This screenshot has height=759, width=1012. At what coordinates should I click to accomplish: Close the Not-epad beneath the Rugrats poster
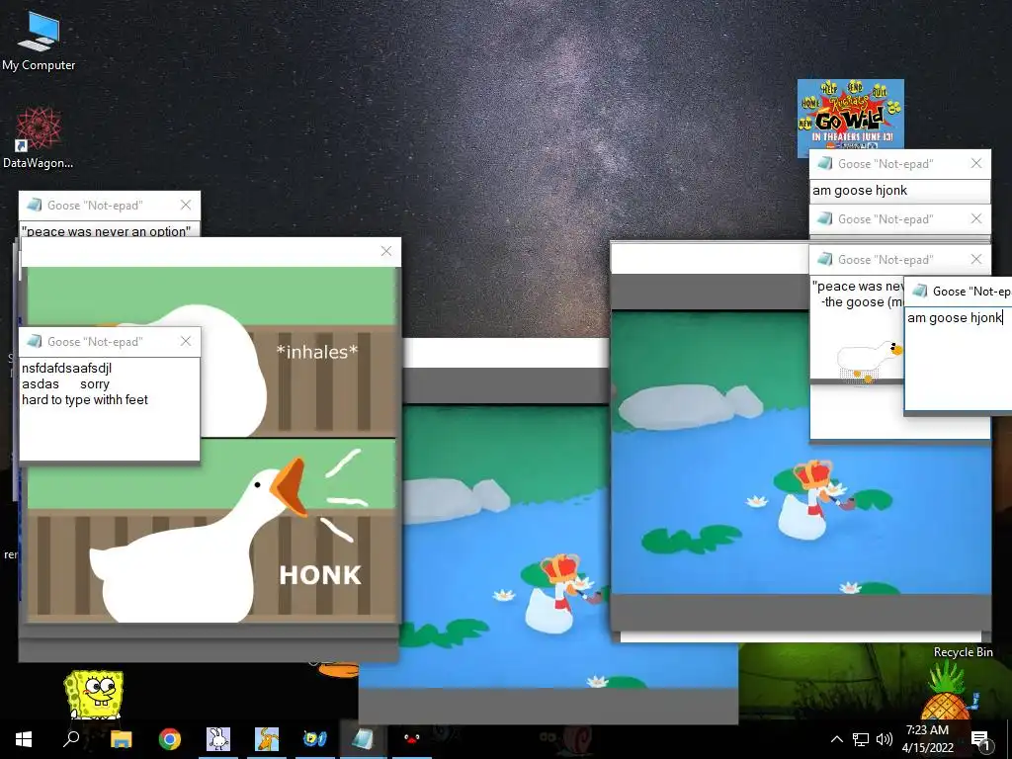point(976,164)
